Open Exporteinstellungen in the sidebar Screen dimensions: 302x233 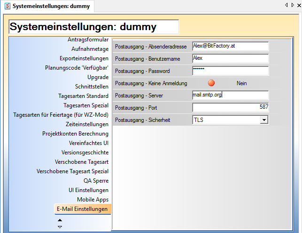coord(84,58)
